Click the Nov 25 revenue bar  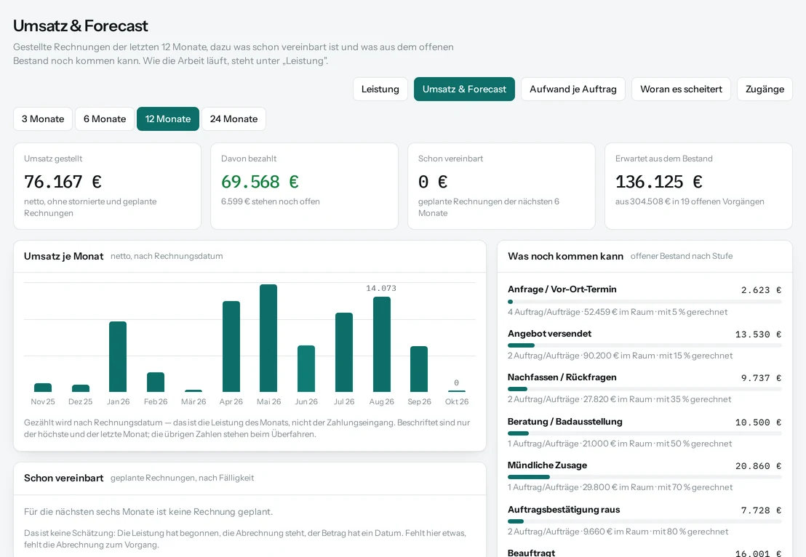[x=43, y=388]
